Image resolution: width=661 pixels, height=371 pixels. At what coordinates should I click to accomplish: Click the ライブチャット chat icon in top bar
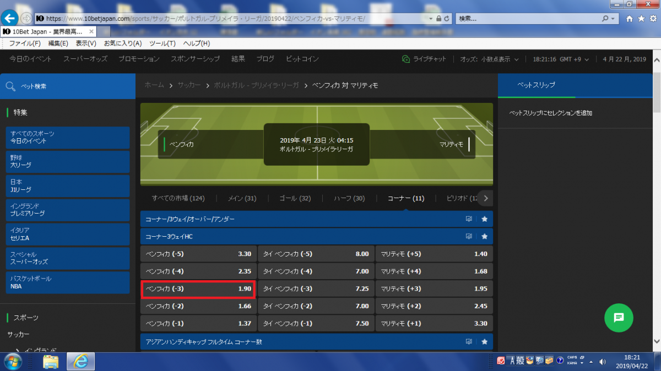pos(406,59)
